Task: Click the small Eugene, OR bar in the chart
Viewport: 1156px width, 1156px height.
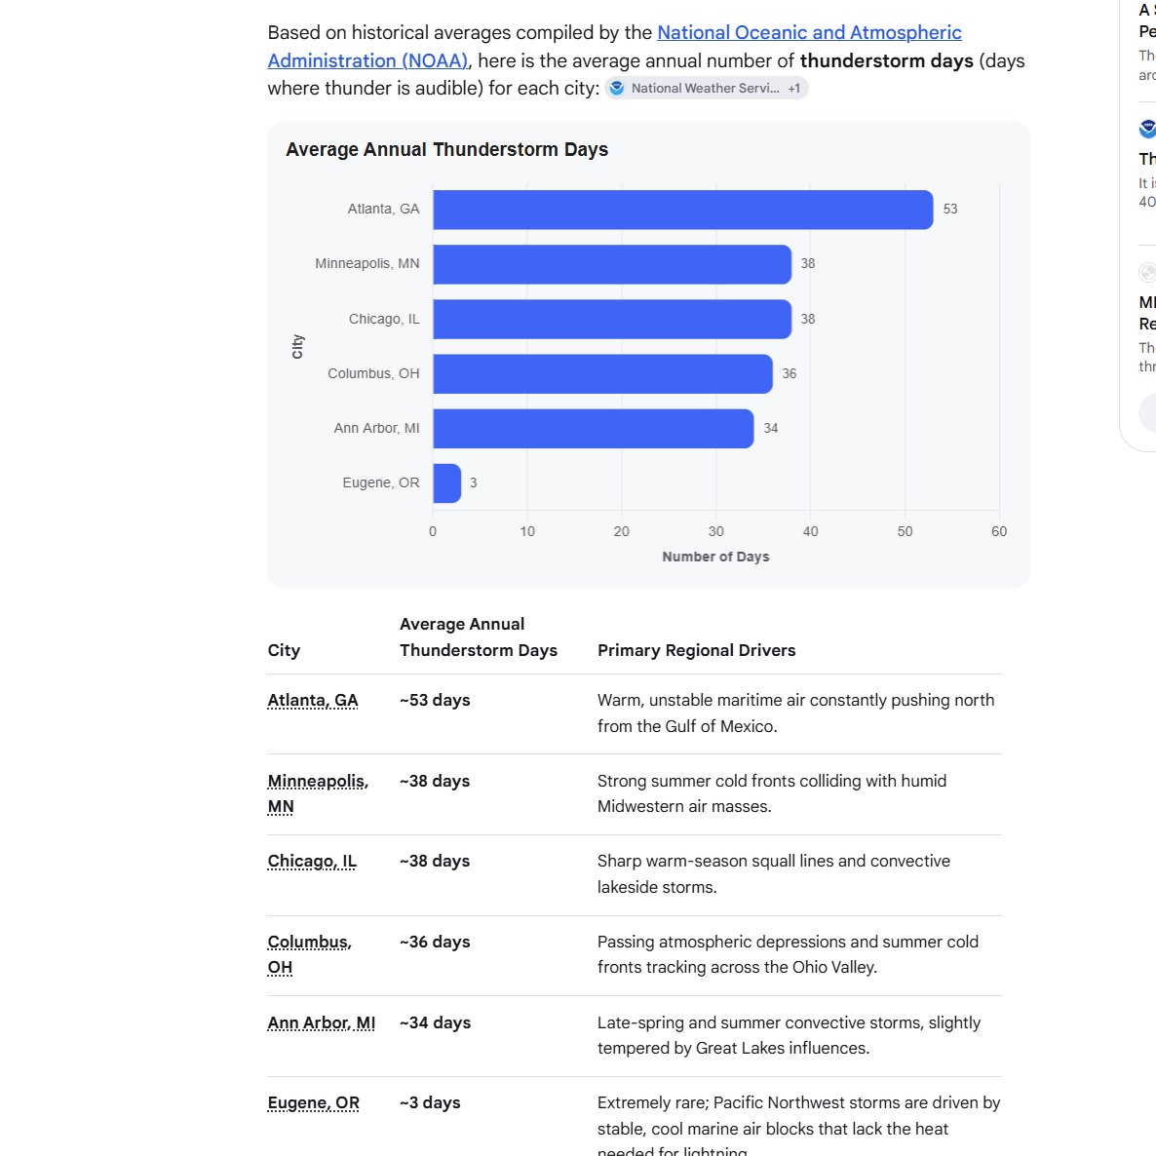Action: coord(446,482)
